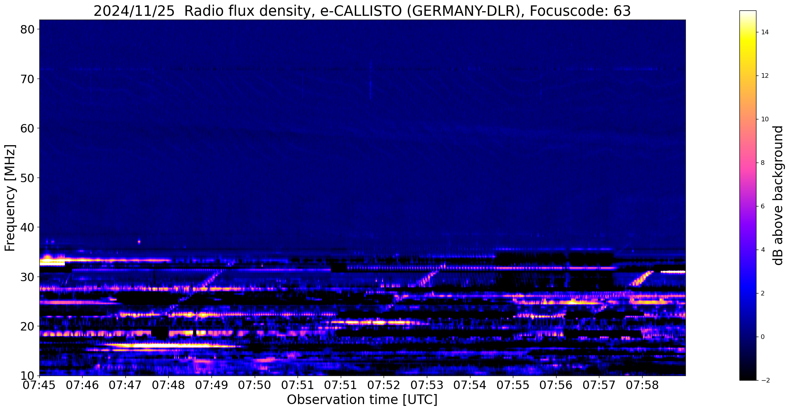Click the time tick label 07:46
Screen dimensions: 790x411
(83, 385)
